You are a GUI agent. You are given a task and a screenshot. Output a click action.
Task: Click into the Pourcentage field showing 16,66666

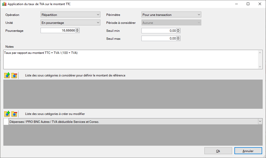click(x=58, y=31)
